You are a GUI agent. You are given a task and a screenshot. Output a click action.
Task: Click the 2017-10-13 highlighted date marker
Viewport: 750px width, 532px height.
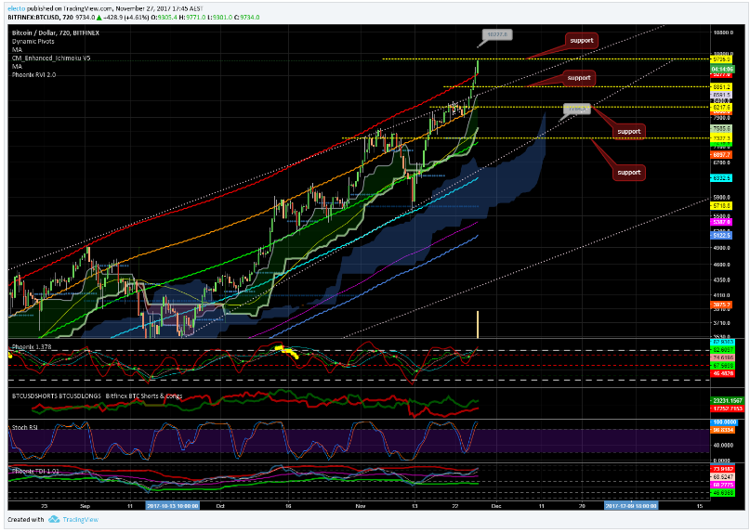(x=173, y=506)
